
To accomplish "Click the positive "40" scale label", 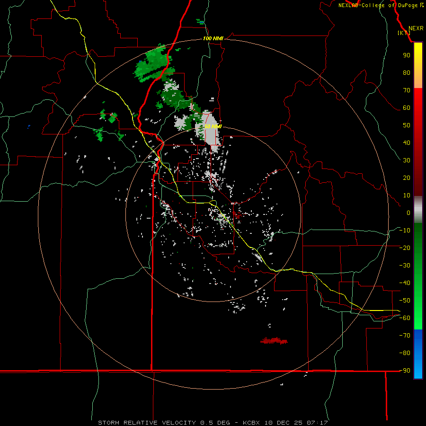I will (407, 143).
